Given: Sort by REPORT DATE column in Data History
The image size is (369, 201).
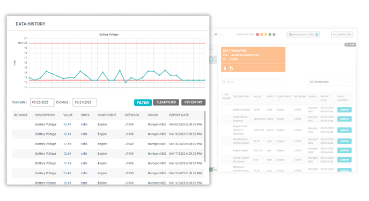Looking at the screenshot, I should (x=179, y=115).
